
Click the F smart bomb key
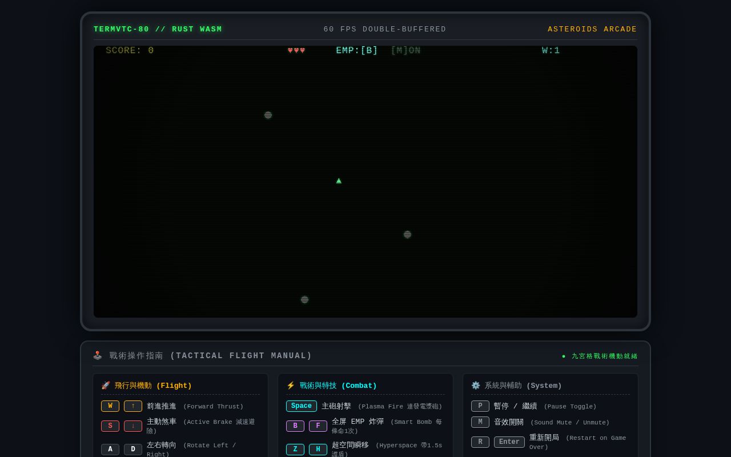point(318,426)
